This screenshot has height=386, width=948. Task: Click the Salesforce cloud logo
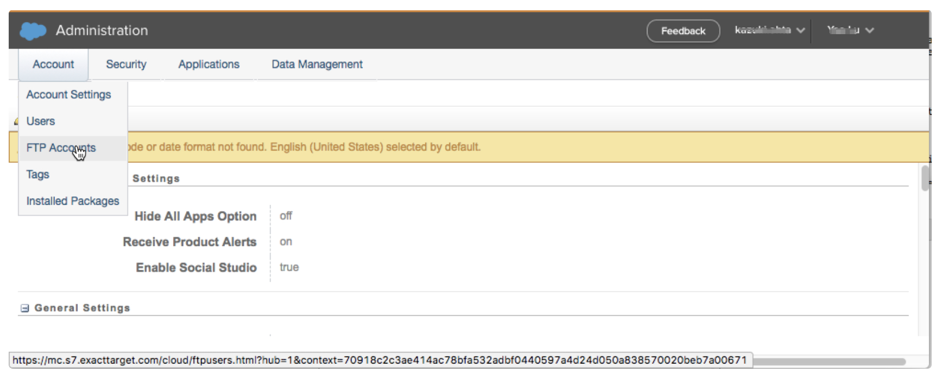coord(33,31)
